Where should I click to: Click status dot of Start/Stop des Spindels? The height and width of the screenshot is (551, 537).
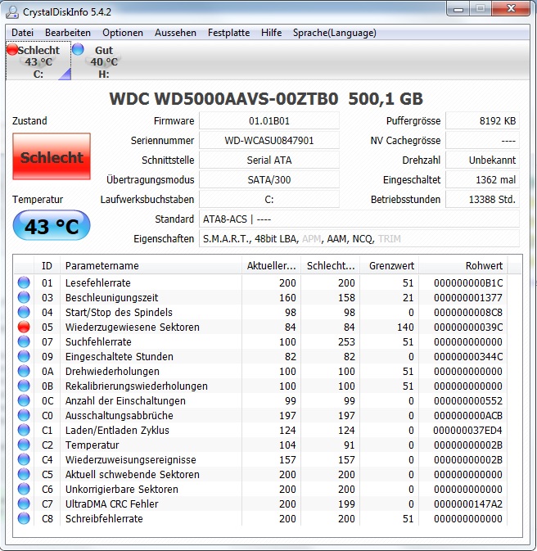pos(24,312)
